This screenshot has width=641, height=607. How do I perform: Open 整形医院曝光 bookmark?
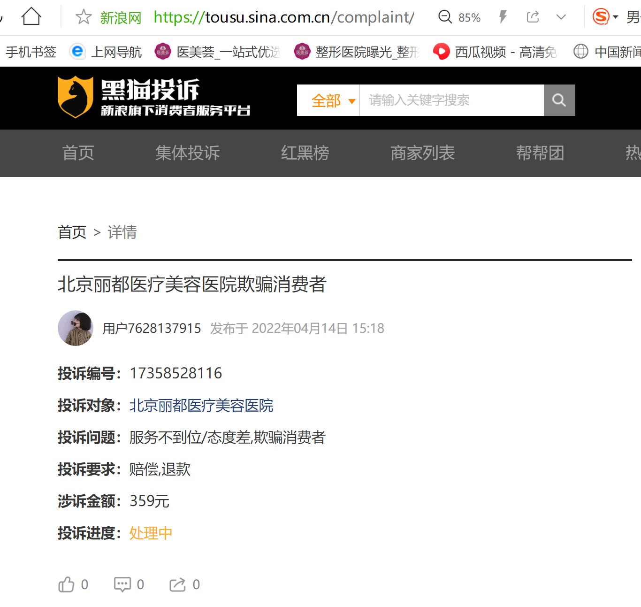click(357, 52)
